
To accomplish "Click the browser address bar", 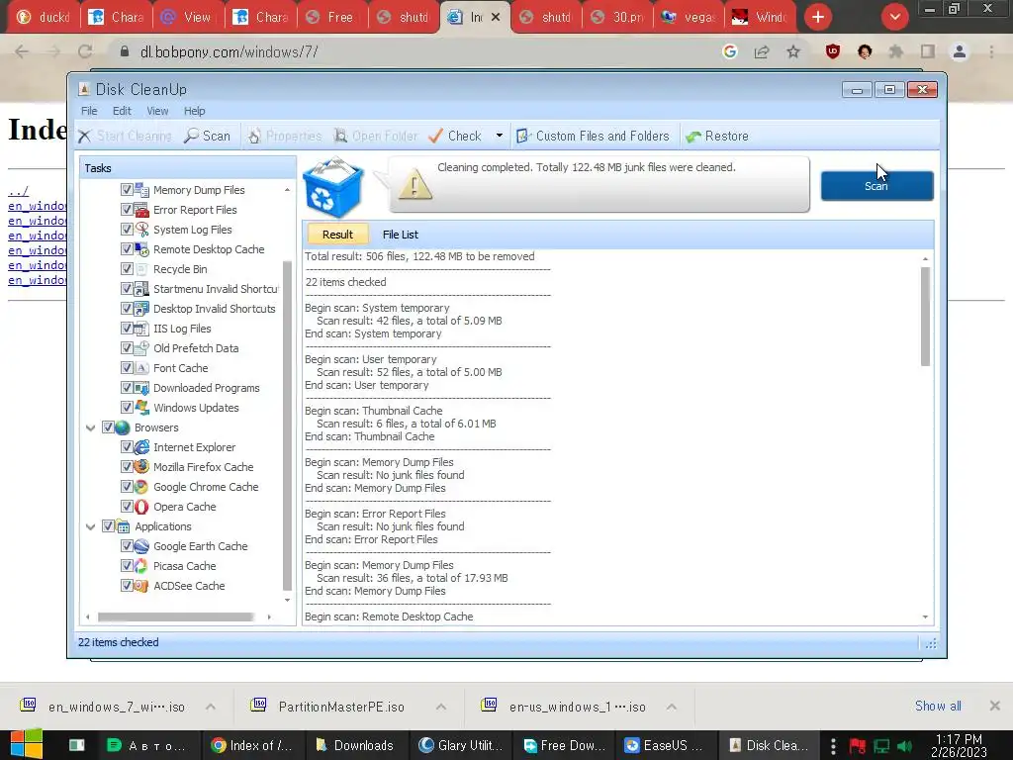I will tap(414, 51).
